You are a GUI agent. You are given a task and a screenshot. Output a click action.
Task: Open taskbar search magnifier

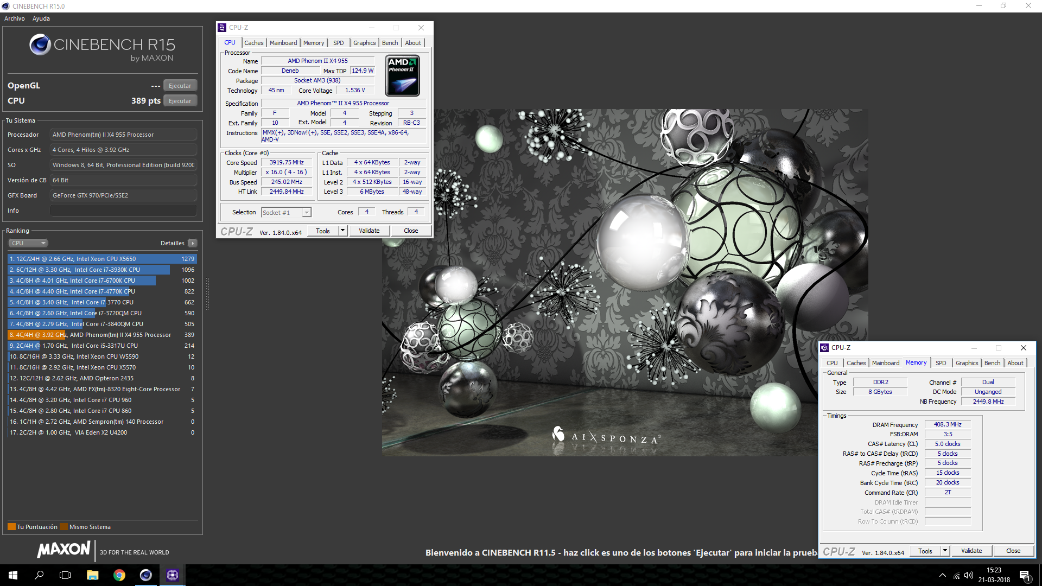click(x=39, y=575)
